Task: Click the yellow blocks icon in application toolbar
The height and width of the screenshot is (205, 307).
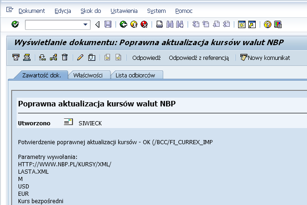Action: [x=54, y=58]
